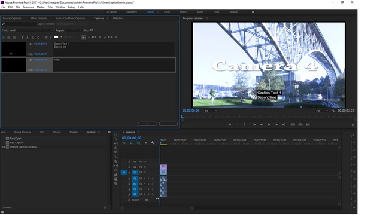Click Export Frame camera button
The width and height of the screenshot is (383, 215).
(x=308, y=125)
